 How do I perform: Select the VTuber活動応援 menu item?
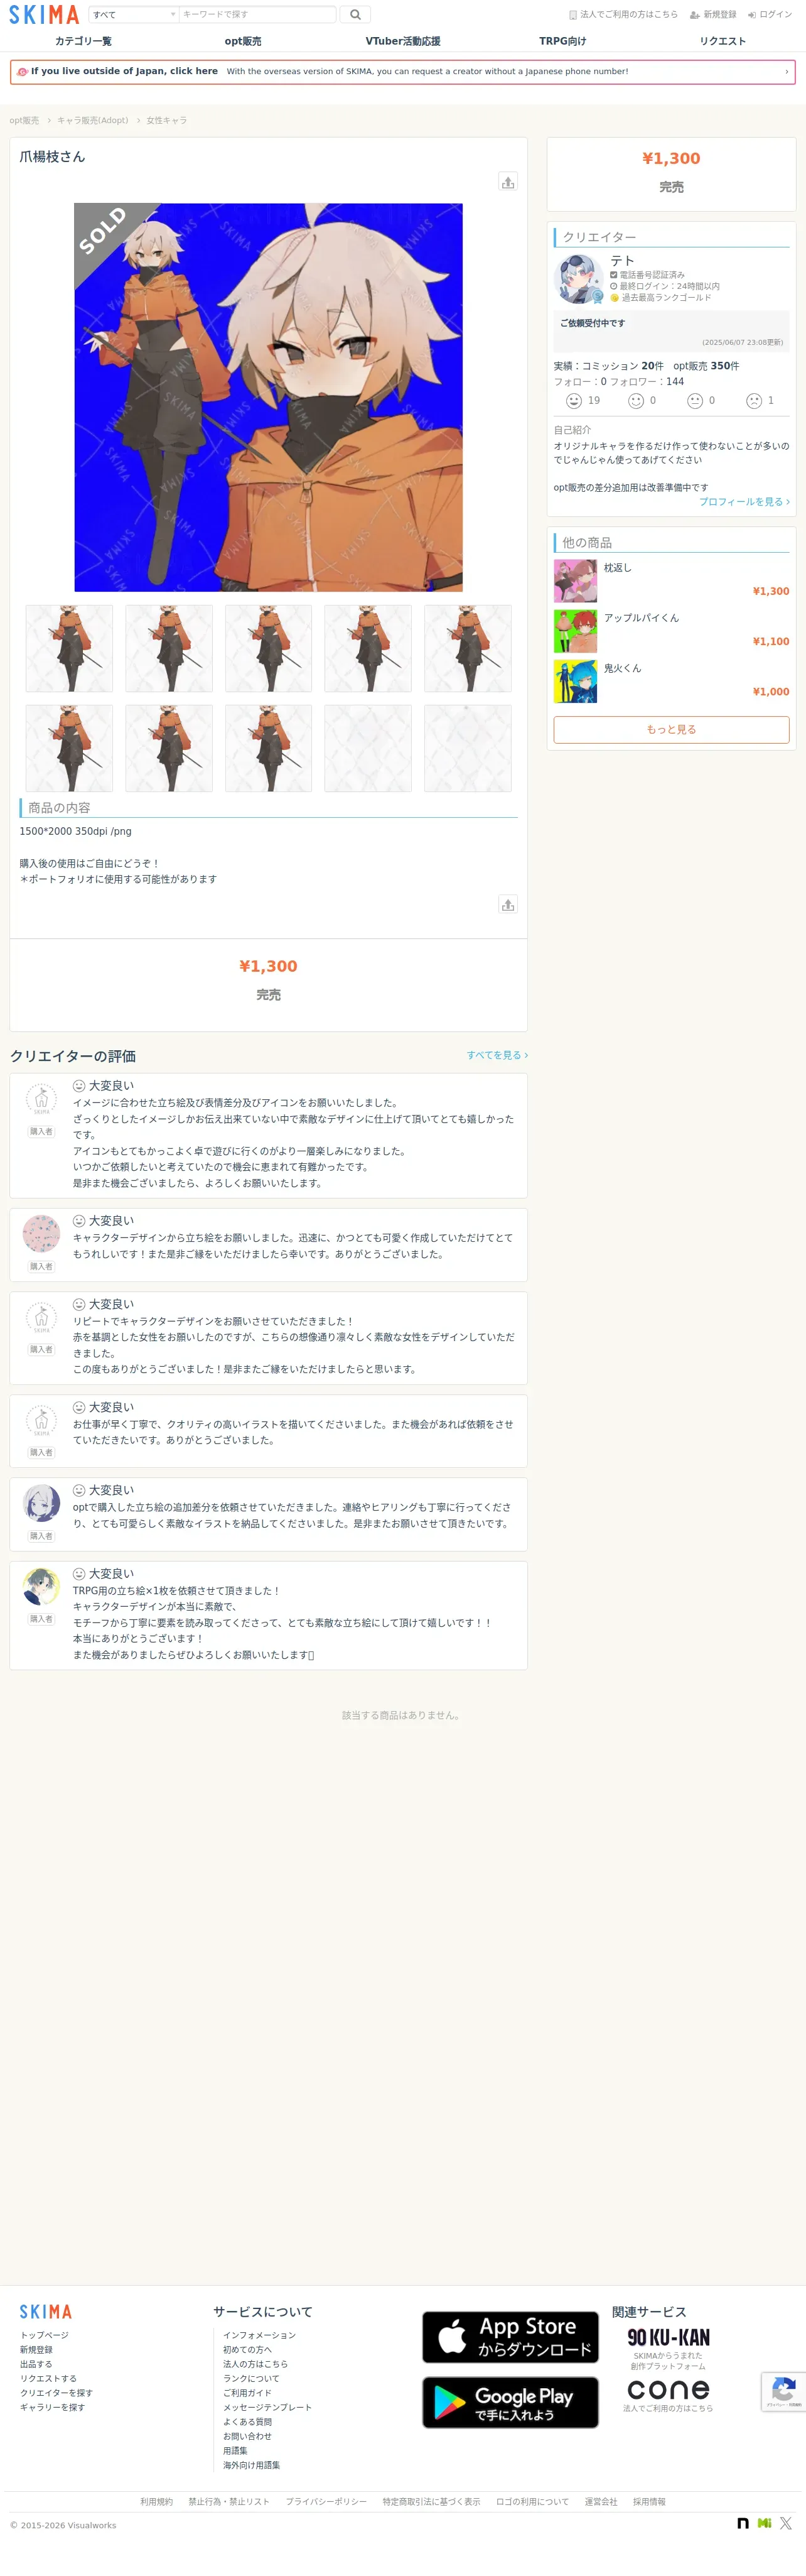click(402, 41)
